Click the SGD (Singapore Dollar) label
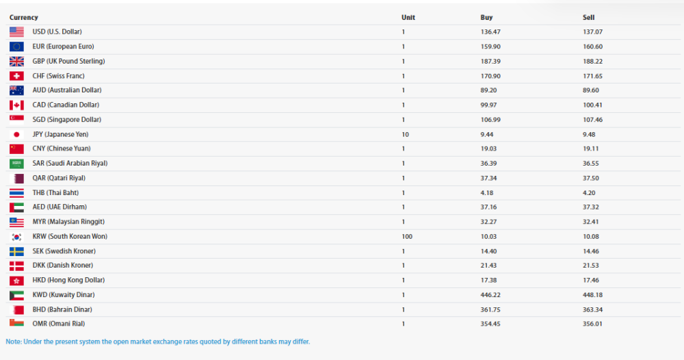Screen dimensions: 684x360 click(x=67, y=120)
